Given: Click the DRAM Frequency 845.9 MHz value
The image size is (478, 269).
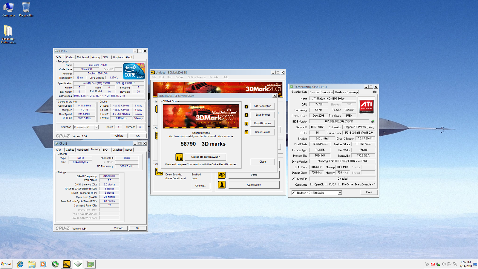Looking at the screenshot, I should tap(109, 176).
